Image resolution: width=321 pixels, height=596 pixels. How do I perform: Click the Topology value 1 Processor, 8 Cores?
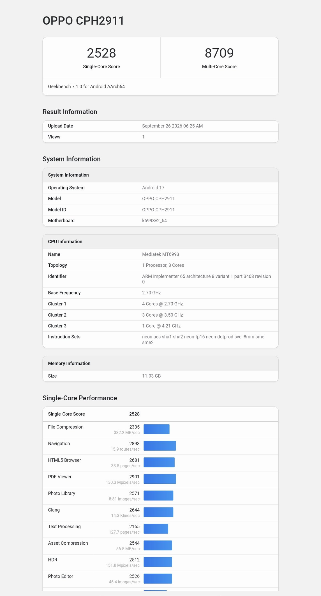tap(163, 265)
